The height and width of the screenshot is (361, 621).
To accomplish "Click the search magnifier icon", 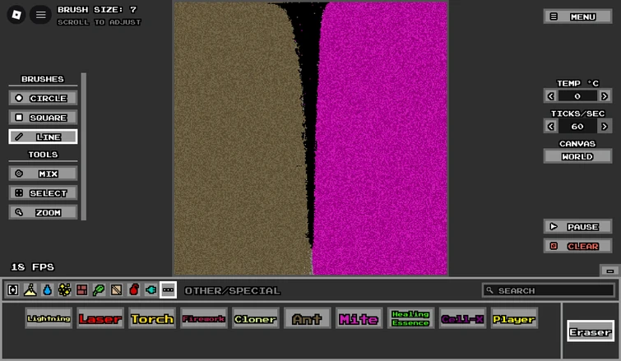I will [x=489, y=290].
